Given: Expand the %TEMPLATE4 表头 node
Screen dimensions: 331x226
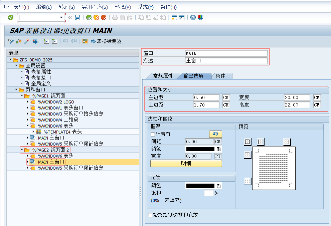Looking at the screenshot, I should 33,132.
